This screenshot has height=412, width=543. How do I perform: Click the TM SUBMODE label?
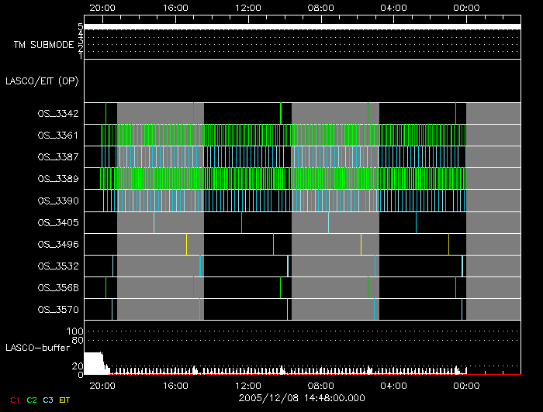[43, 45]
